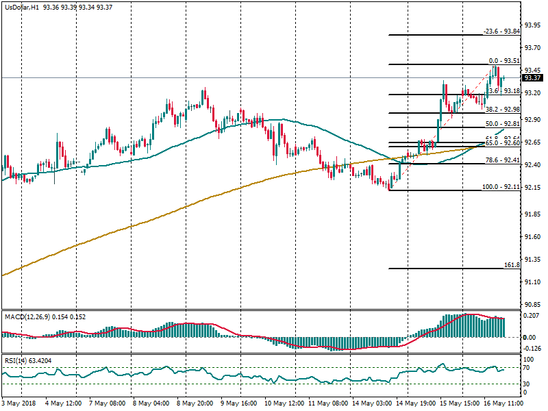Click the 91.10 price scale value

click(x=532, y=282)
